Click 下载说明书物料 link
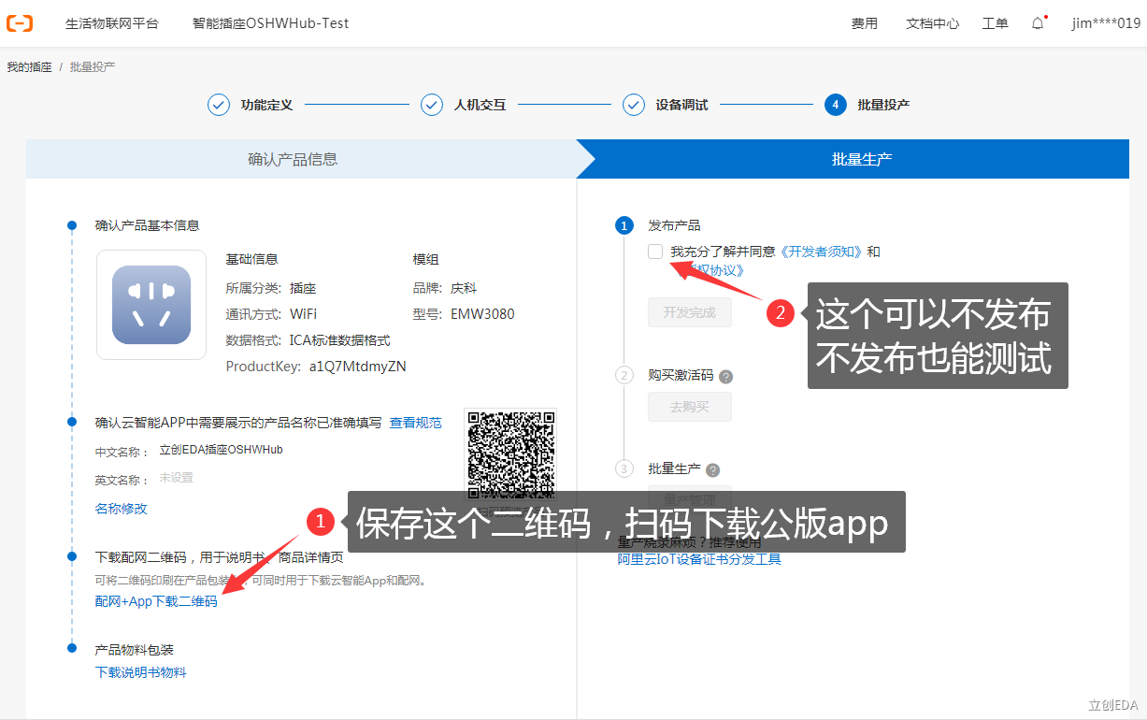The image size is (1147, 720). (141, 672)
